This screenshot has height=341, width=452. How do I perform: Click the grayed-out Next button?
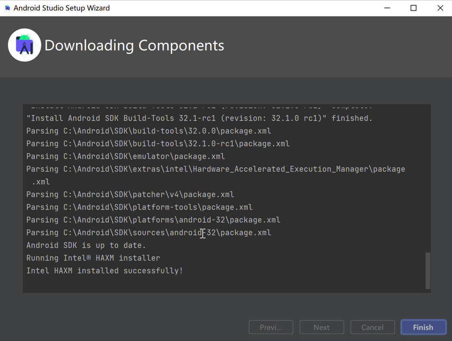coord(322,327)
